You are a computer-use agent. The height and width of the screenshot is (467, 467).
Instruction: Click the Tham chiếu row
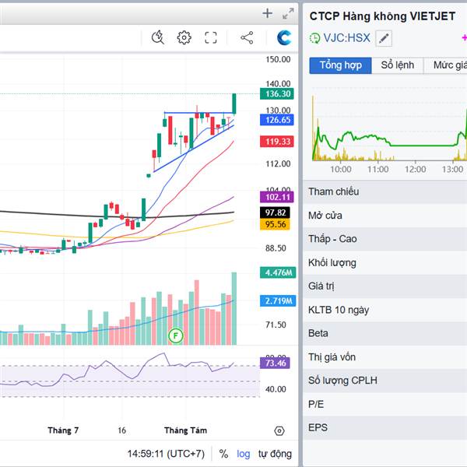tap(384, 191)
